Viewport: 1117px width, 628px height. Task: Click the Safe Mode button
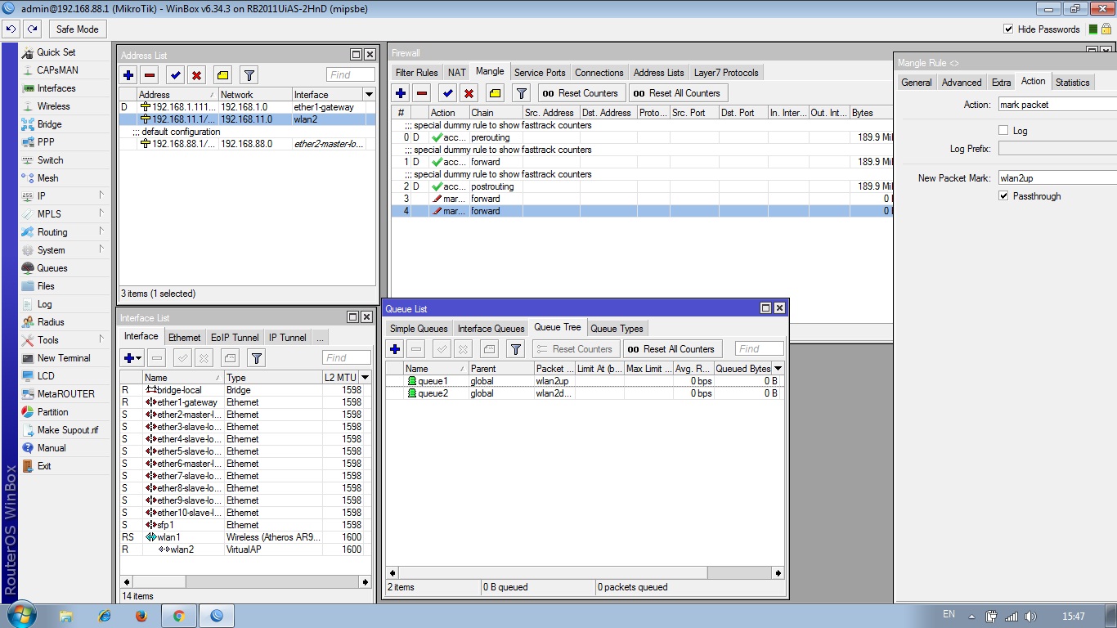tap(77, 29)
